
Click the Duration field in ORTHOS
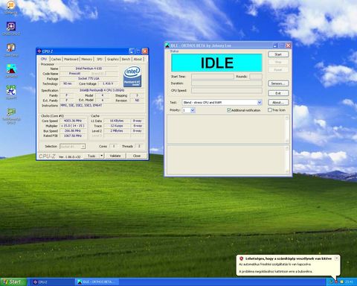(x=227, y=83)
